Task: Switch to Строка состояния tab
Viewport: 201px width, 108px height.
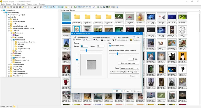Action: [x=121, y=37]
